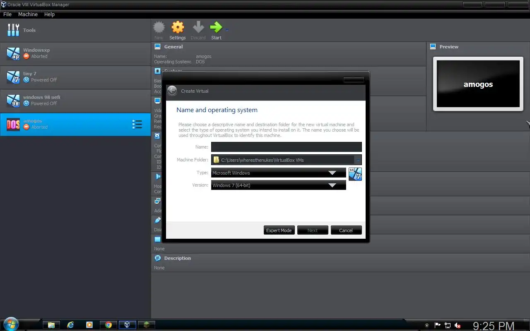
Task: Open Action Center flag in tray
Action: click(x=437, y=326)
